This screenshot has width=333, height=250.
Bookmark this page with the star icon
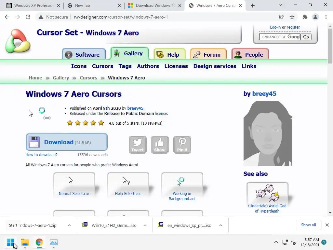coord(292,17)
